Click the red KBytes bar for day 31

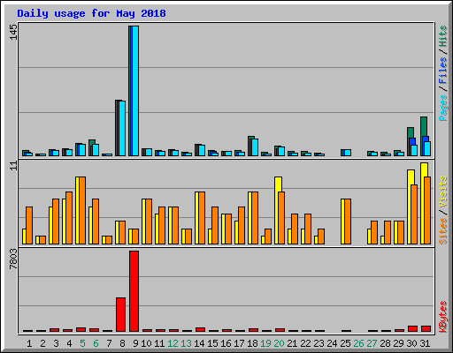point(426,328)
